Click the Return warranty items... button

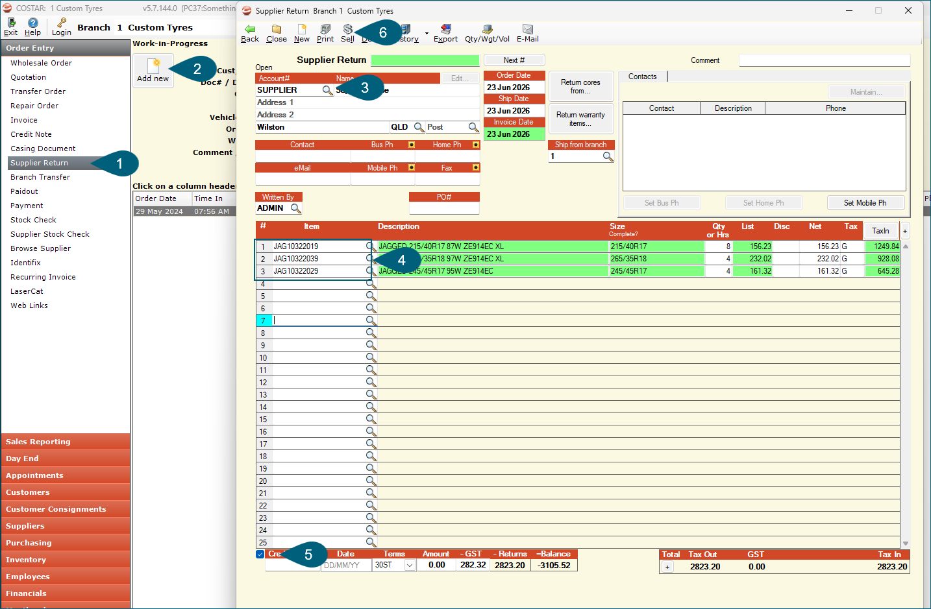[x=581, y=119]
